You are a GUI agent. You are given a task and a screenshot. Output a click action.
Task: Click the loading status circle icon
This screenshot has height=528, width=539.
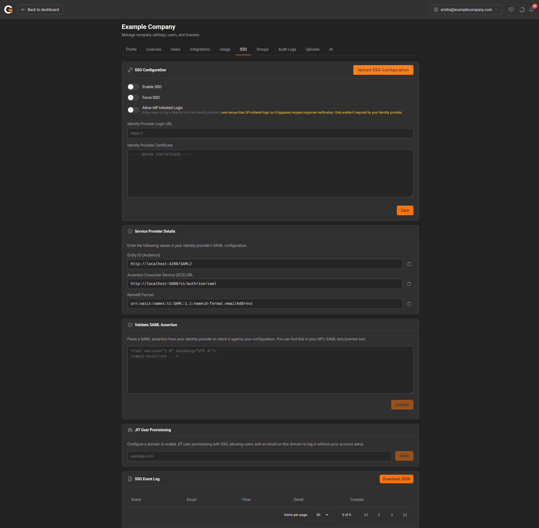click(x=522, y=10)
